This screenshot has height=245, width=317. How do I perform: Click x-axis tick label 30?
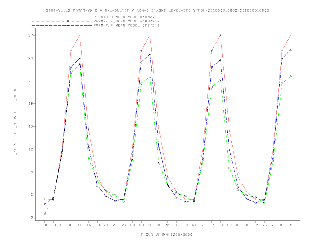(x=132, y=225)
